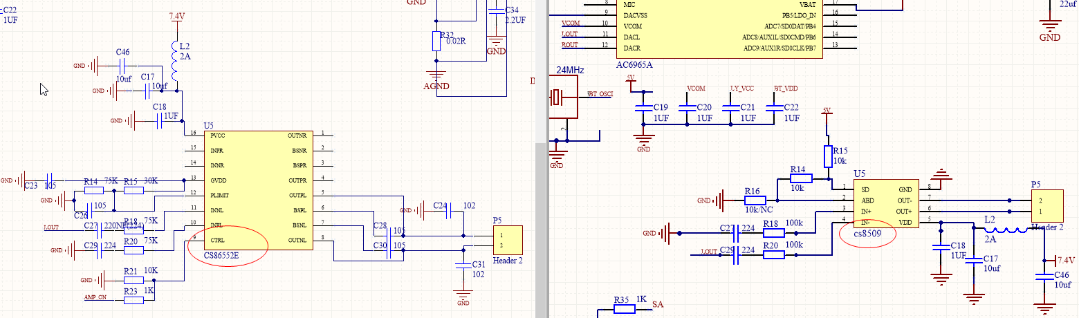Click the SA net label
The height and width of the screenshot is (318, 1079).
click(658, 303)
